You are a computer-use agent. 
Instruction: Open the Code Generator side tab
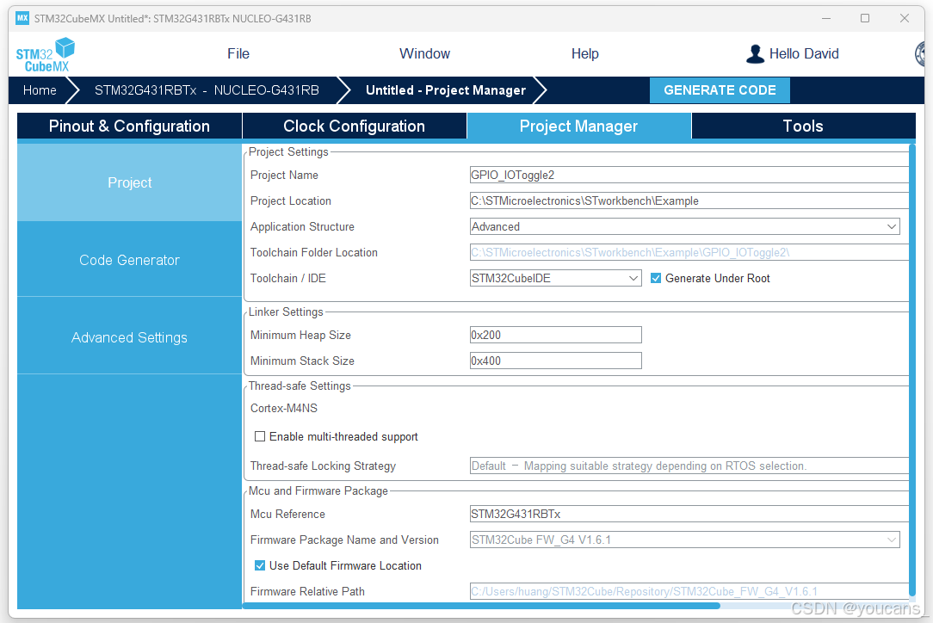[x=129, y=260]
